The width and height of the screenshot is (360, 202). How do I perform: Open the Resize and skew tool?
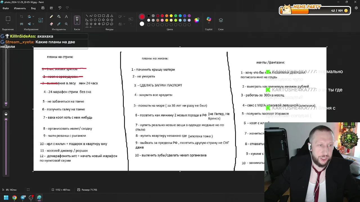pyautogui.click(x=41, y=20)
